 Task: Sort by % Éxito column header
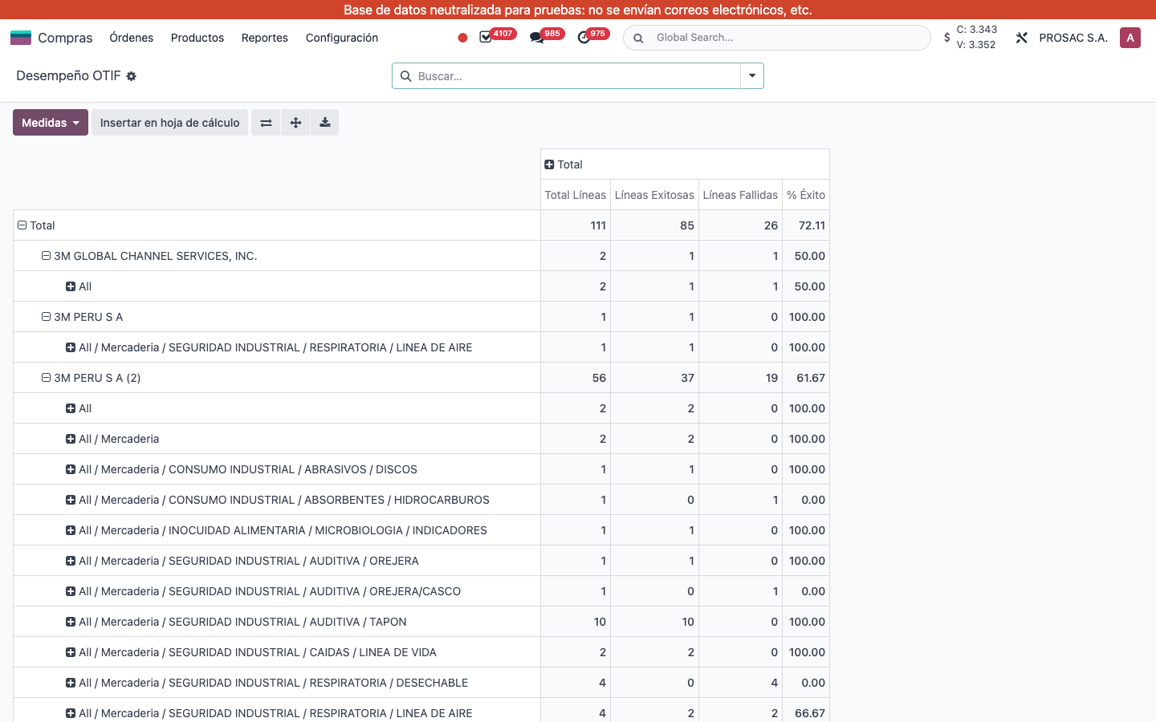tap(806, 195)
